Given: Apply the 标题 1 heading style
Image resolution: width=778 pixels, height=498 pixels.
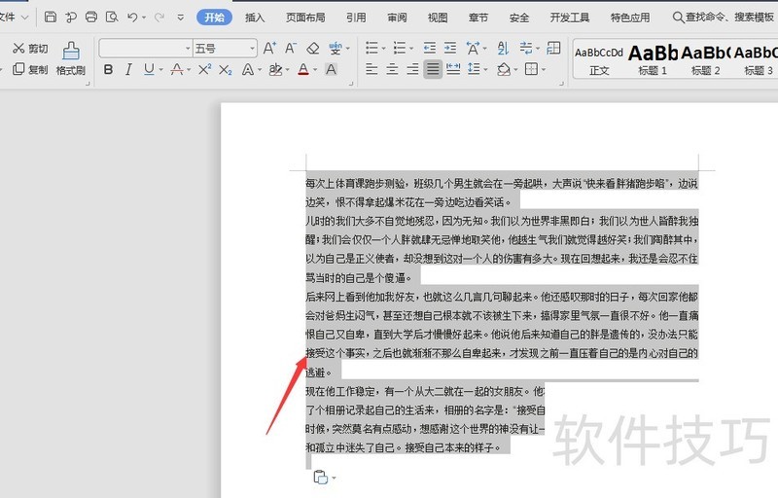Looking at the screenshot, I should [x=653, y=59].
